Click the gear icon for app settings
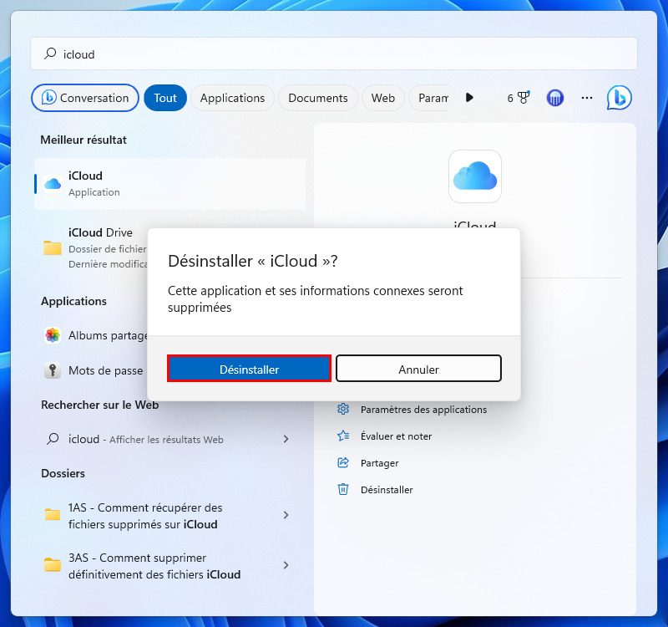668x627 pixels. pos(343,410)
